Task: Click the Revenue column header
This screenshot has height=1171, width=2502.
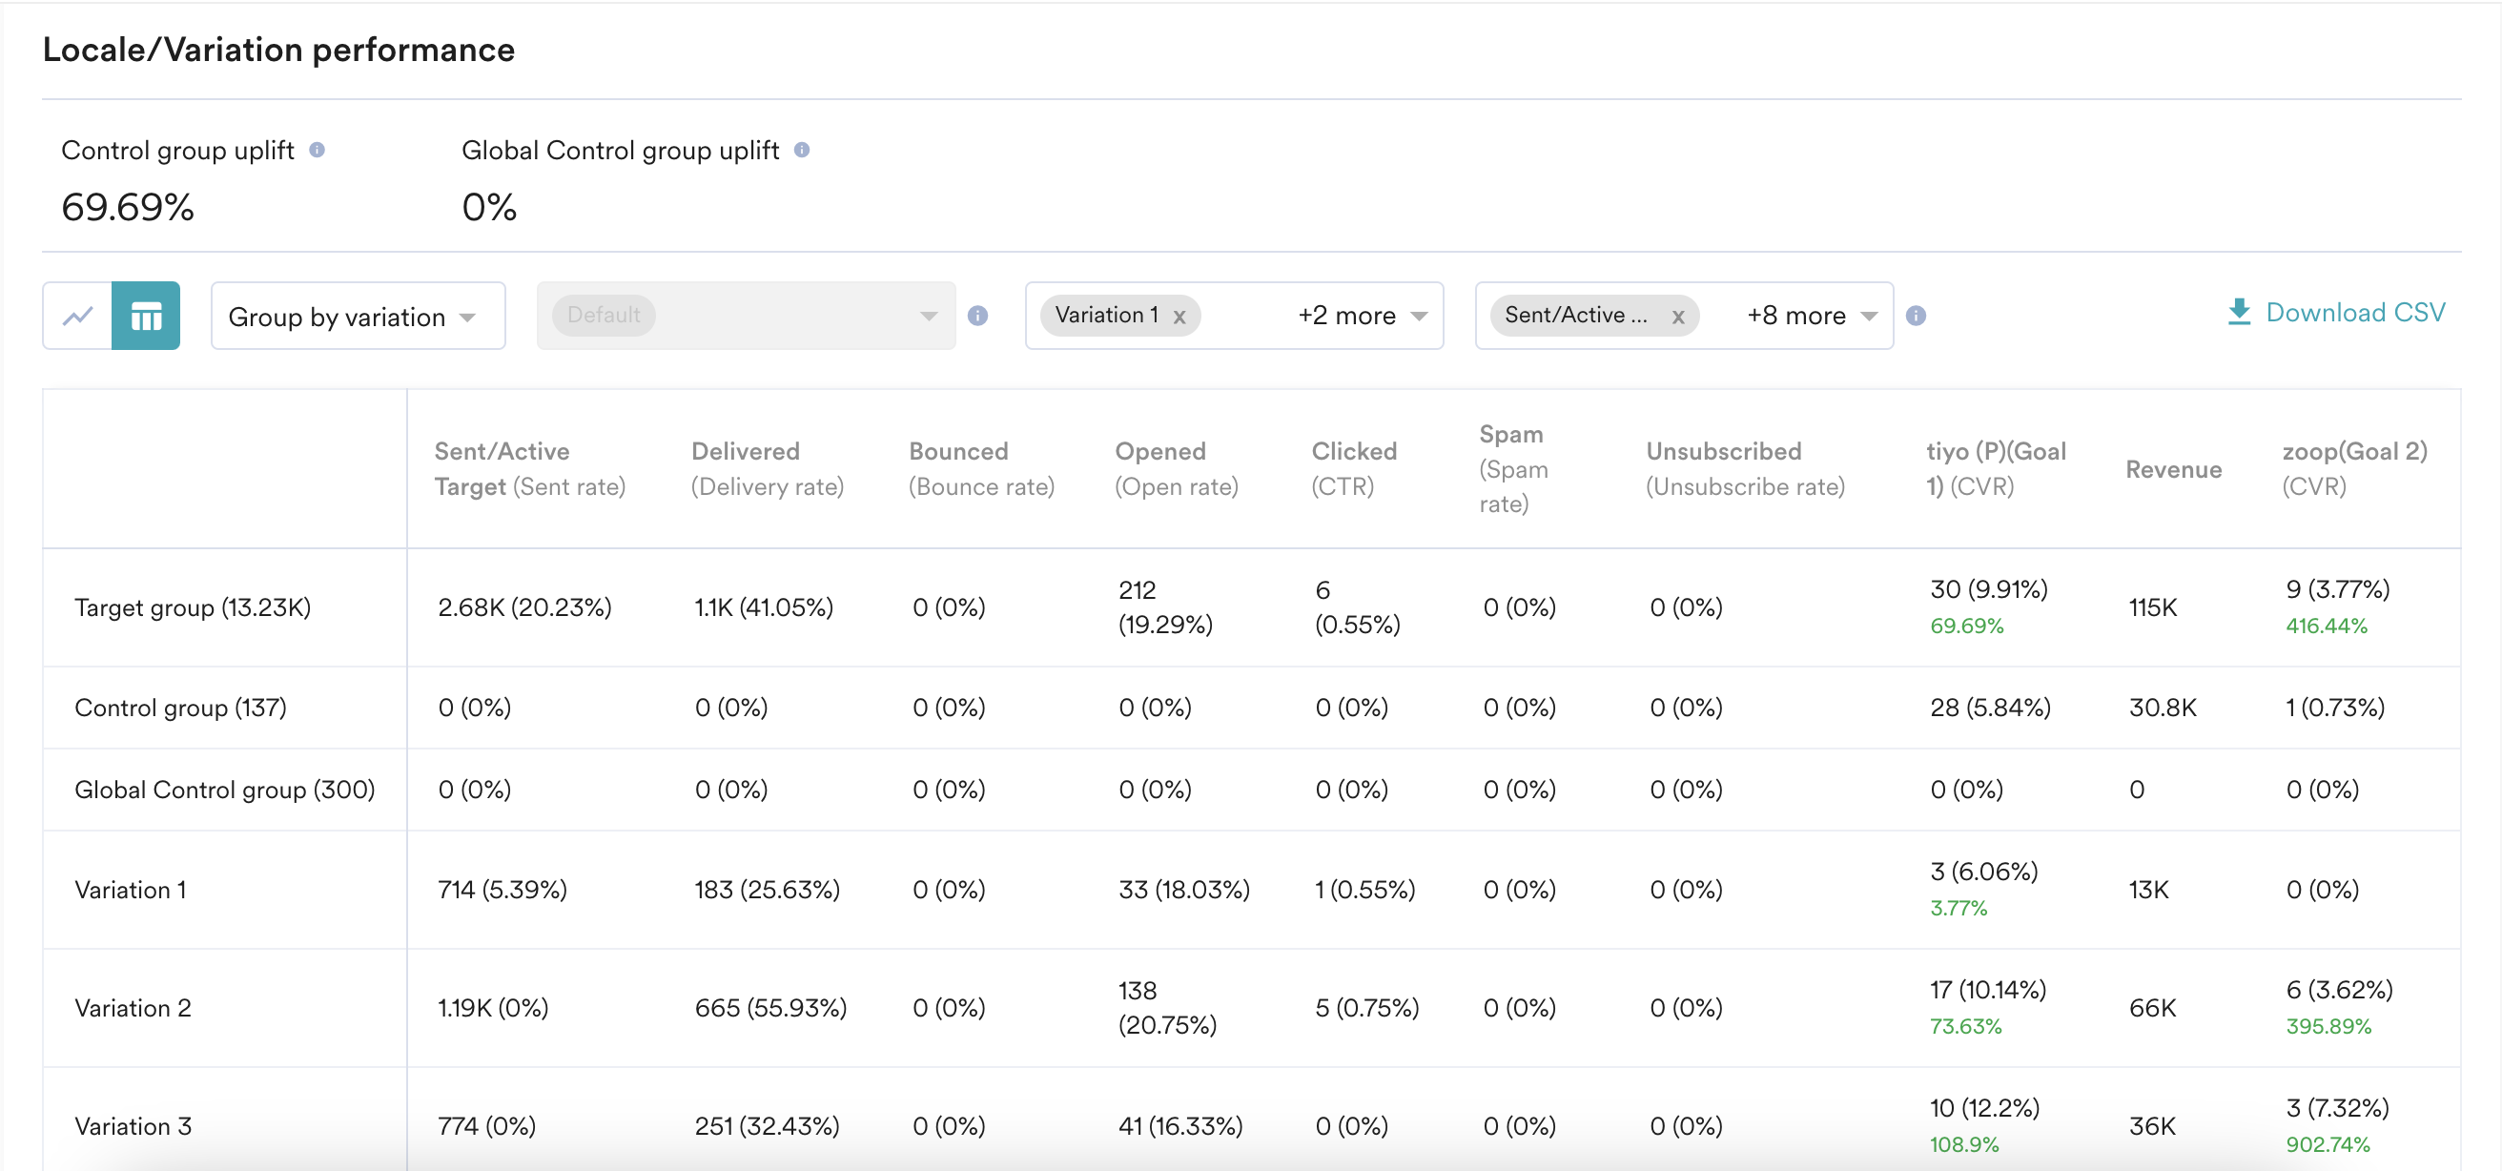Action: click(2173, 470)
